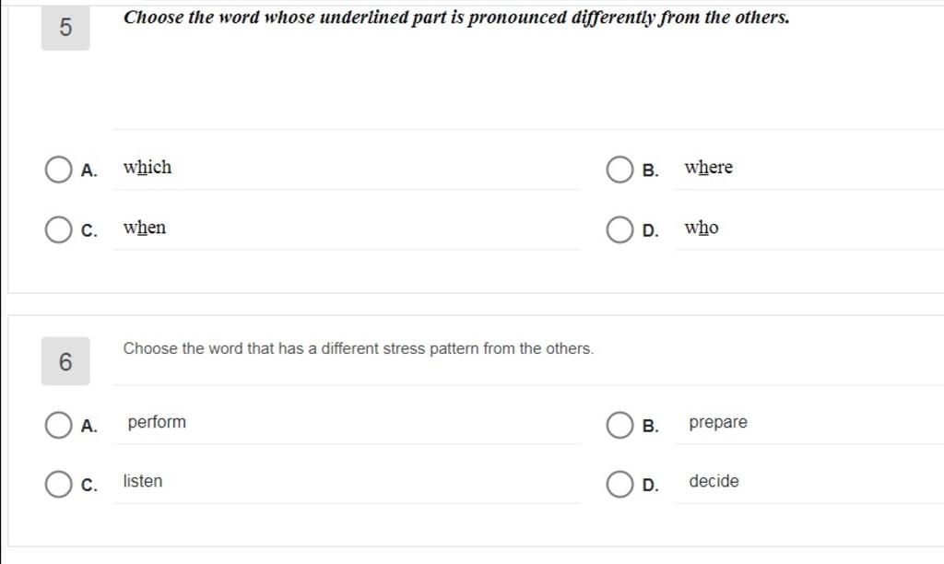Click the question 5 pronunciation instruction text
This screenshot has height=564, width=944.
456,18
